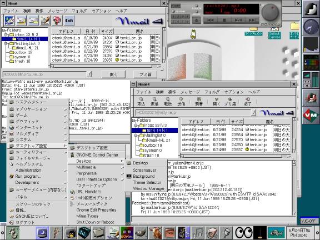The height and width of the screenshot is (240, 320).
Task: Click the 取込 fetch icon in Nmail4 toolbar
Action: 141,102
